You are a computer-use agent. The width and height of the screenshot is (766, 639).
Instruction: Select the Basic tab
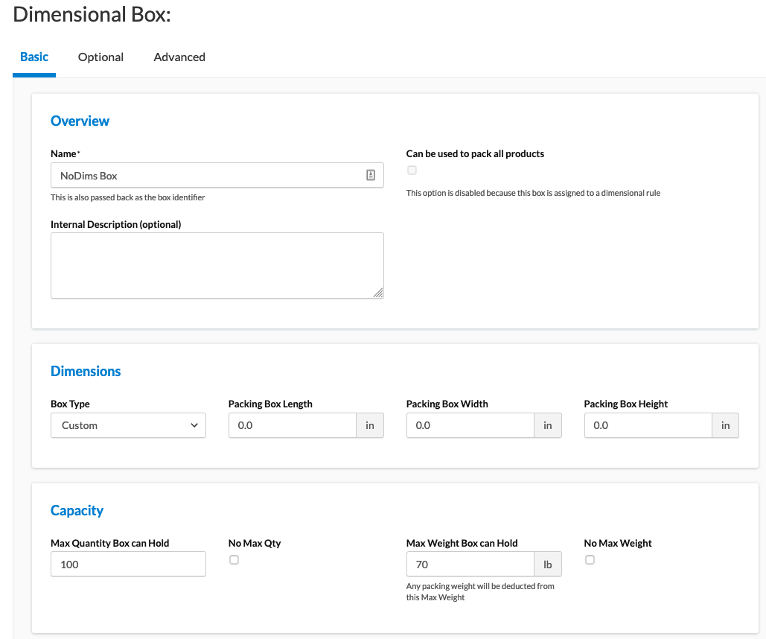[x=34, y=57]
